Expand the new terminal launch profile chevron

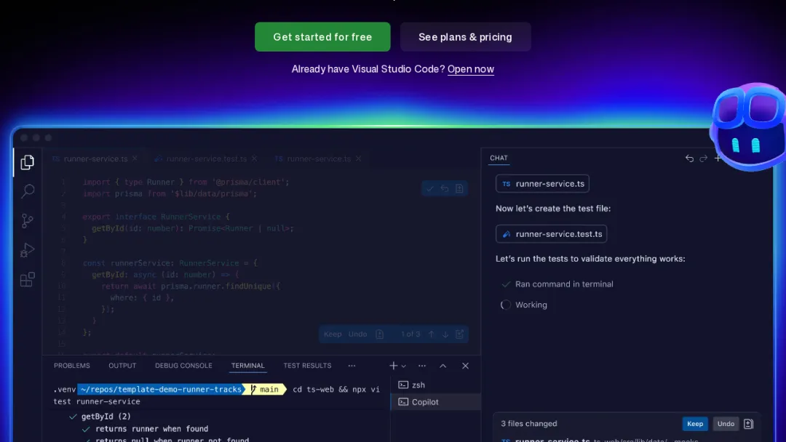403,366
